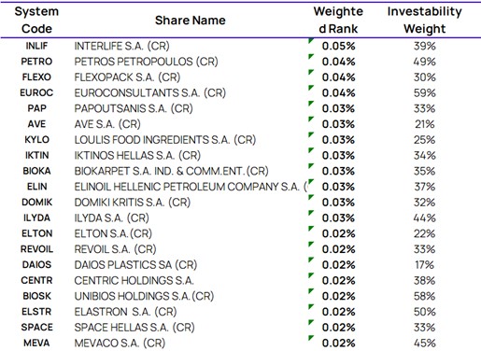Click the green triangle on the ELINOIL rank cell
The width and height of the screenshot is (481, 351).
(x=310, y=181)
